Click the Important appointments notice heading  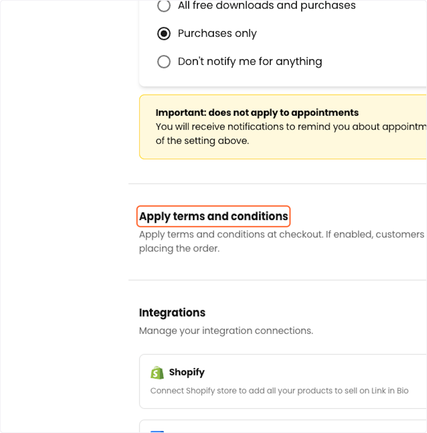(x=257, y=113)
